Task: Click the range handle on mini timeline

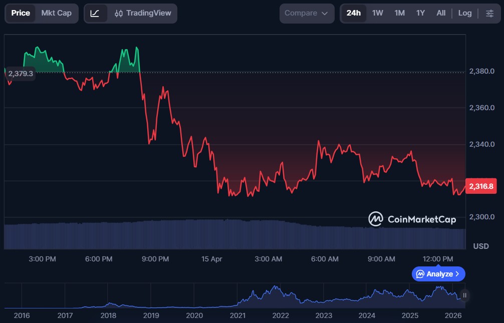Action: click(464, 295)
